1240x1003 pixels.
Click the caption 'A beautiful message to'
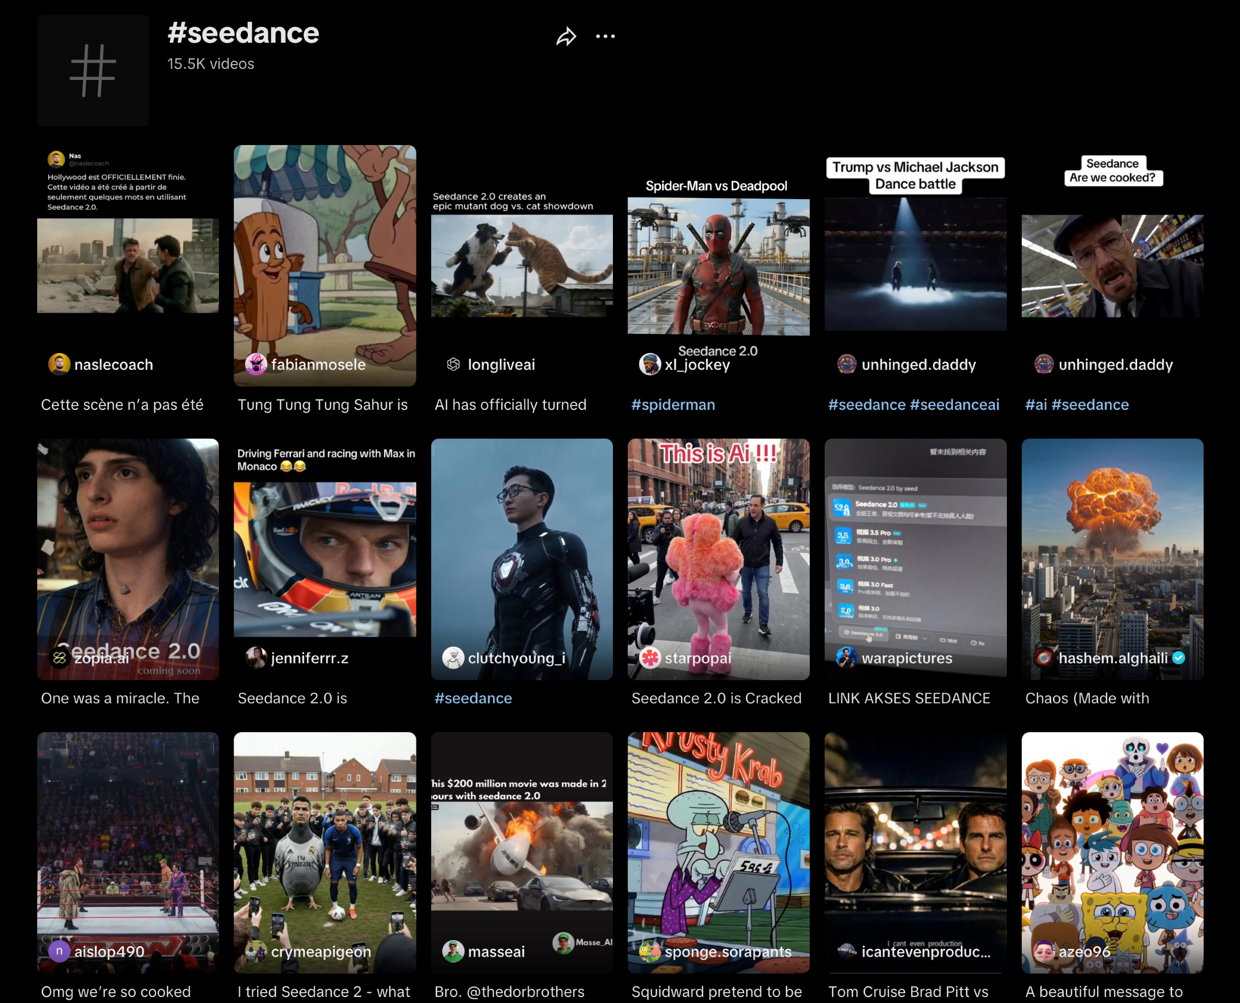pos(1104,992)
